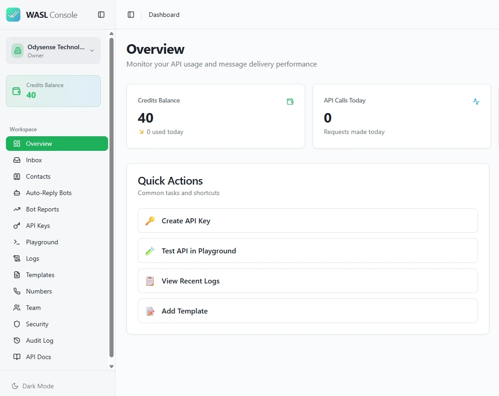The width and height of the screenshot is (499, 396).
Task: Click the book icon beside API Docs
Action: (17, 357)
